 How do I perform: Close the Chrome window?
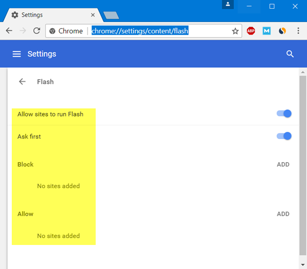(295, 6)
